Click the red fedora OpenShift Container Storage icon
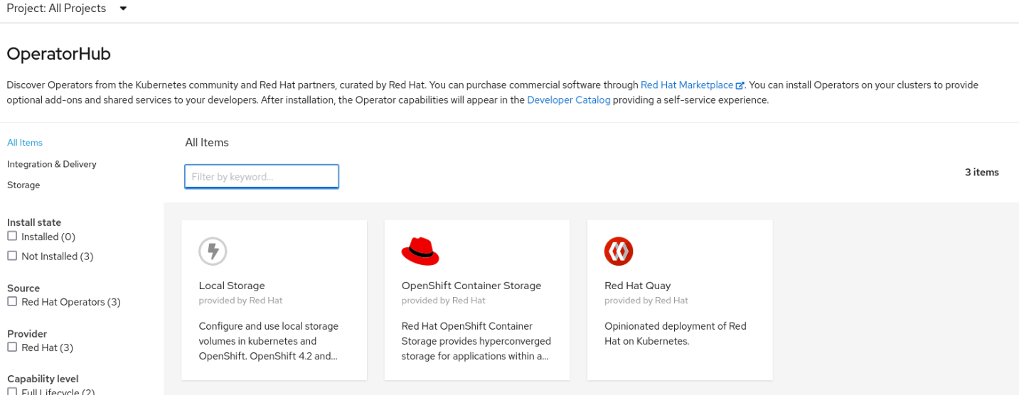Viewport: 1019px width, 395px height. (x=420, y=251)
